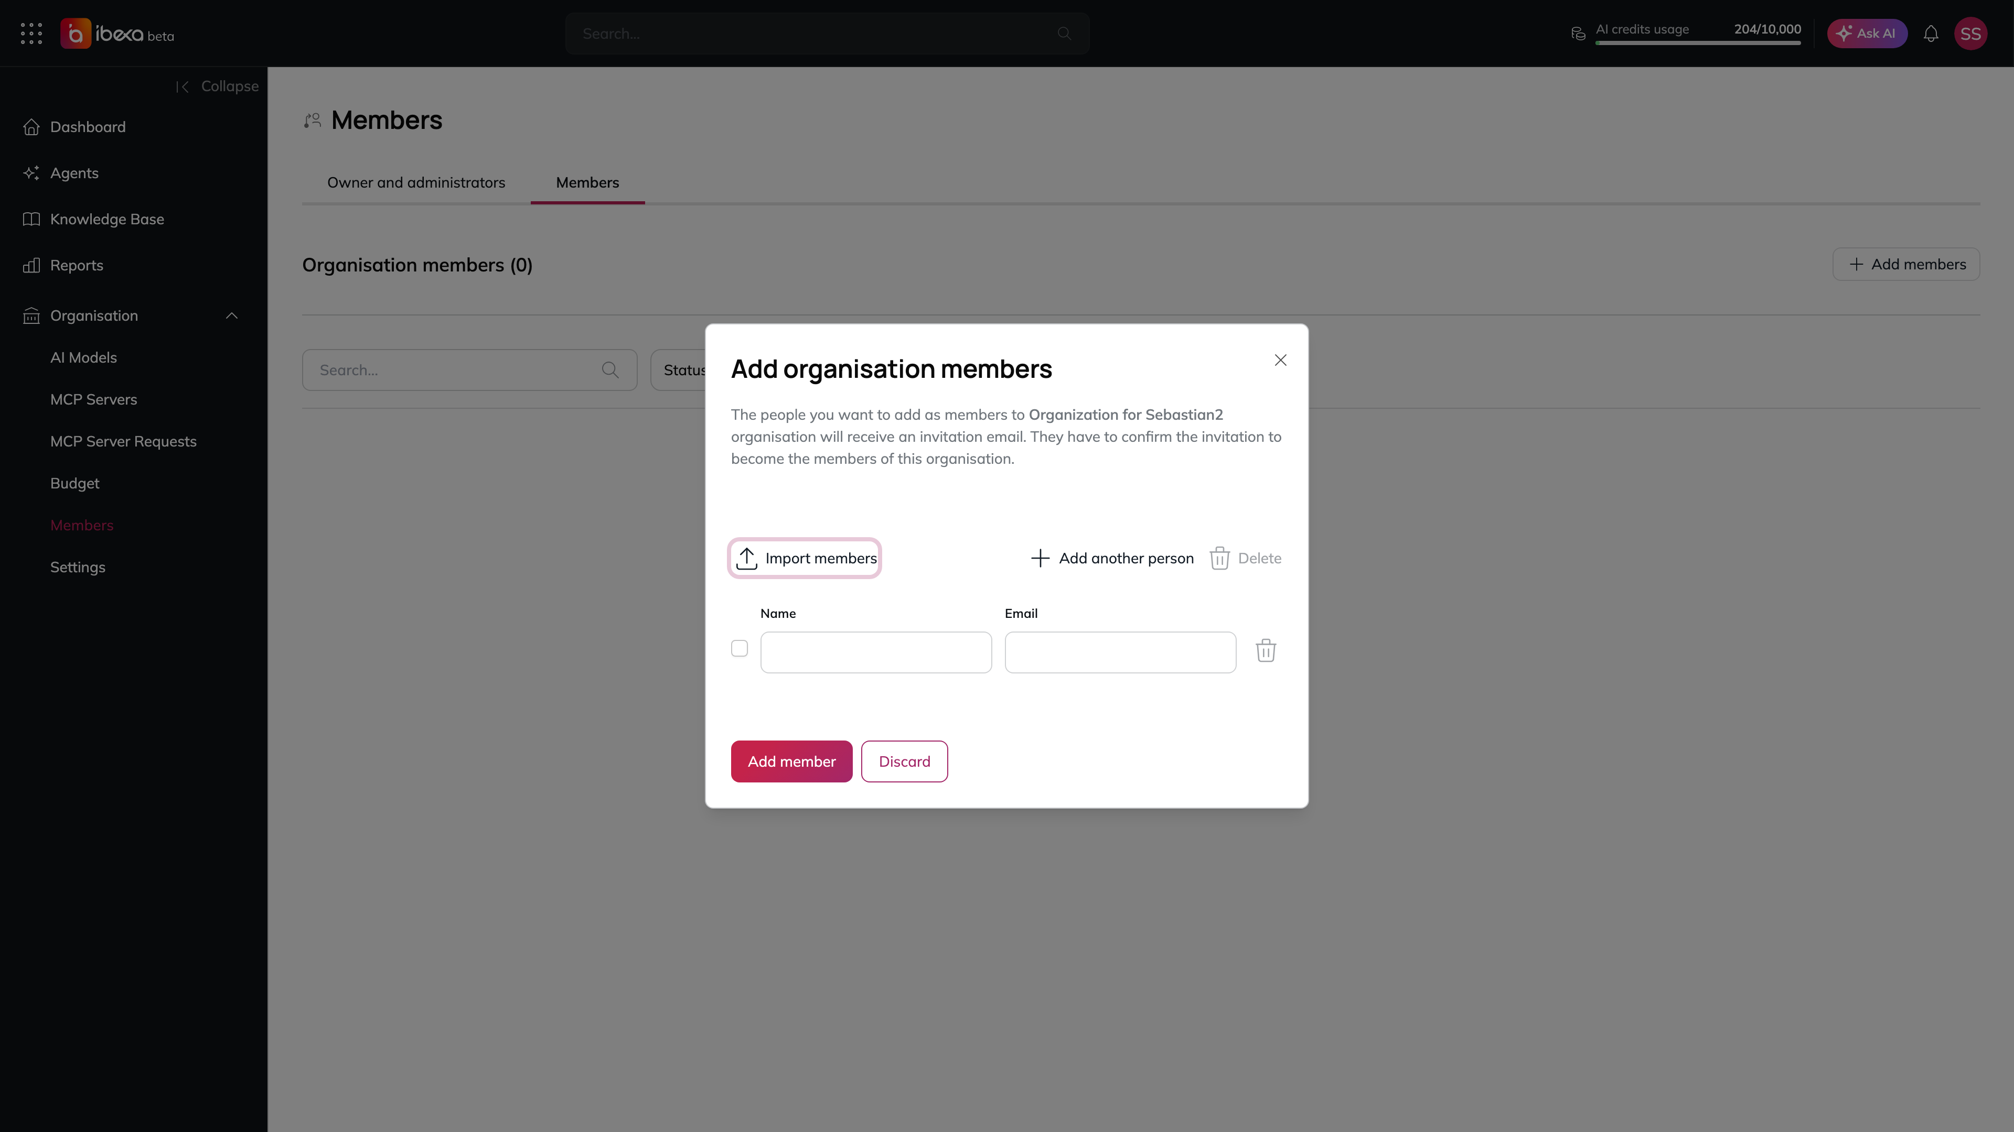This screenshot has height=1132, width=2014.
Task: Click the "204/10,000" credits value
Action: (x=1767, y=29)
